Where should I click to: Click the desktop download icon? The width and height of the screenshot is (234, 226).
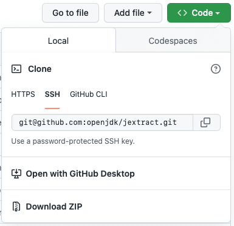click(x=16, y=174)
